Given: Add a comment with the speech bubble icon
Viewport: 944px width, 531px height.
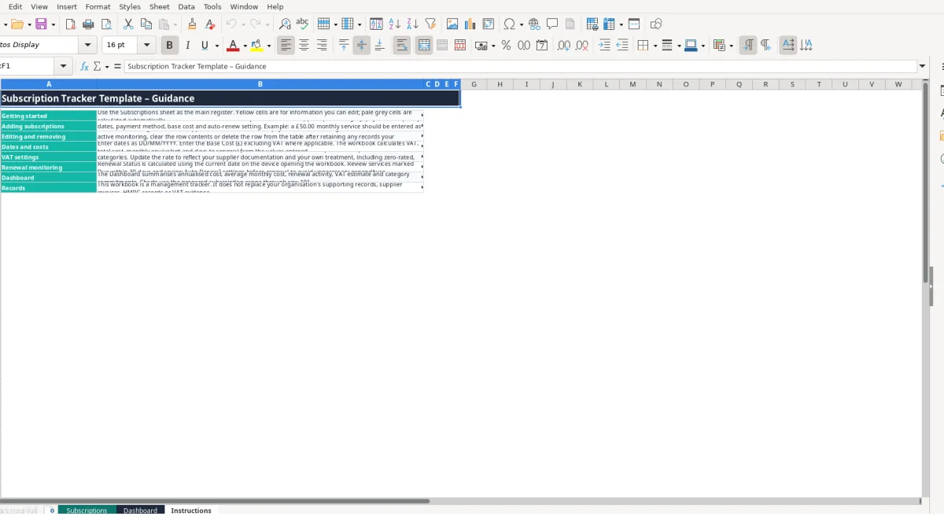Looking at the screenshot, I should 552,24.
